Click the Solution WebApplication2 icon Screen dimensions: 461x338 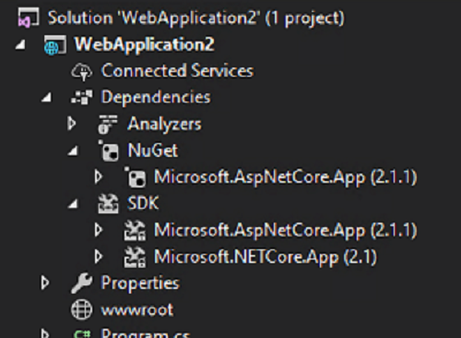(28, 18)
